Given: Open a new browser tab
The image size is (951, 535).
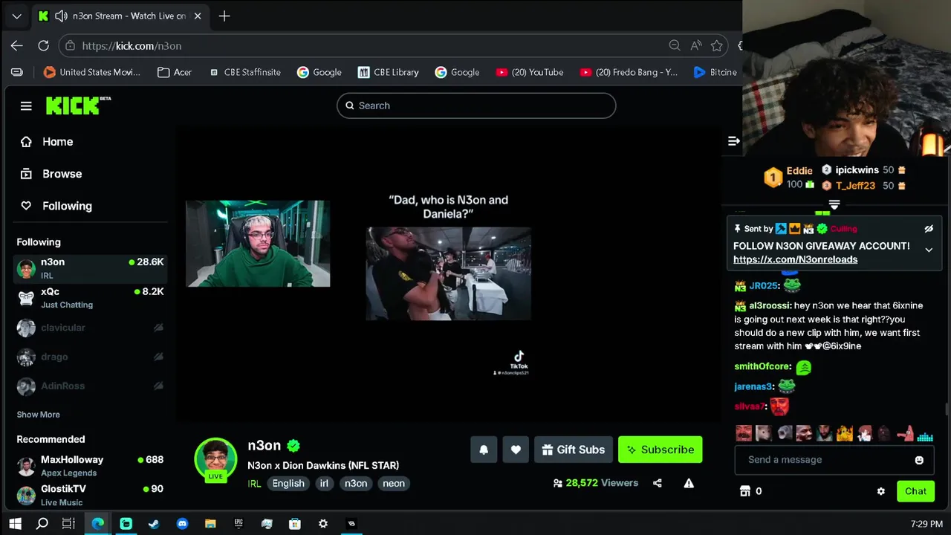Looking at the screenshot, I should point(224,16).
